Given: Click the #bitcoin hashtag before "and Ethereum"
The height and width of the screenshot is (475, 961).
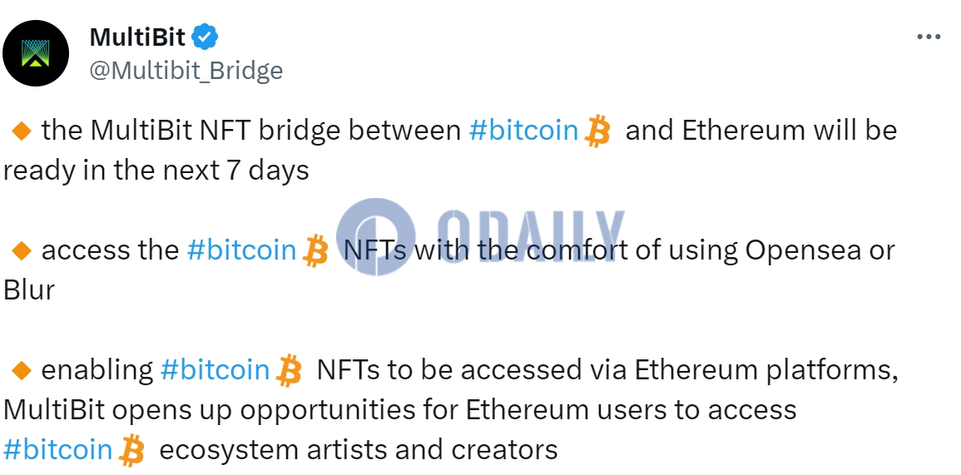Looking at the screenshot, I should 524,131.
